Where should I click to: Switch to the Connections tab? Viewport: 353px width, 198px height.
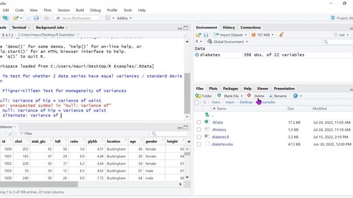[x=250, y=28]
